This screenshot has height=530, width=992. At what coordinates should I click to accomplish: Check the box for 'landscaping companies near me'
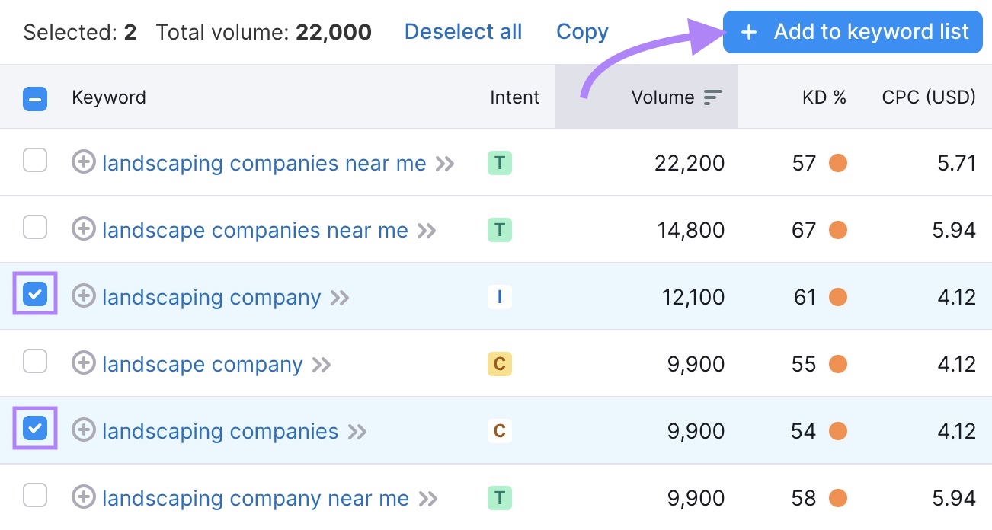(35, 161)
